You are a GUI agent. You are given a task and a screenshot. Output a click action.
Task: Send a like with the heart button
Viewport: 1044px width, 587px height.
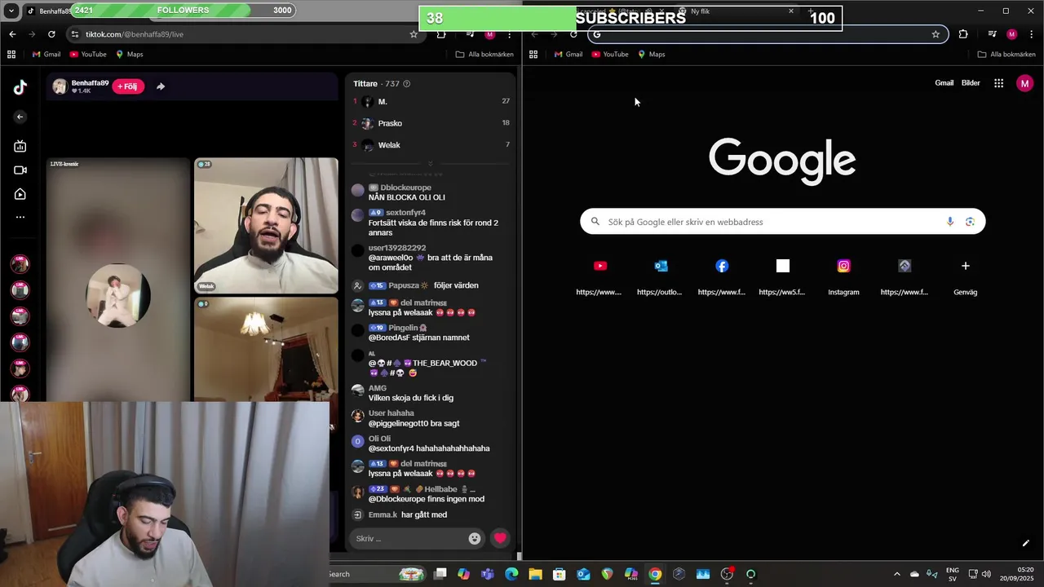tap(501, 538)
